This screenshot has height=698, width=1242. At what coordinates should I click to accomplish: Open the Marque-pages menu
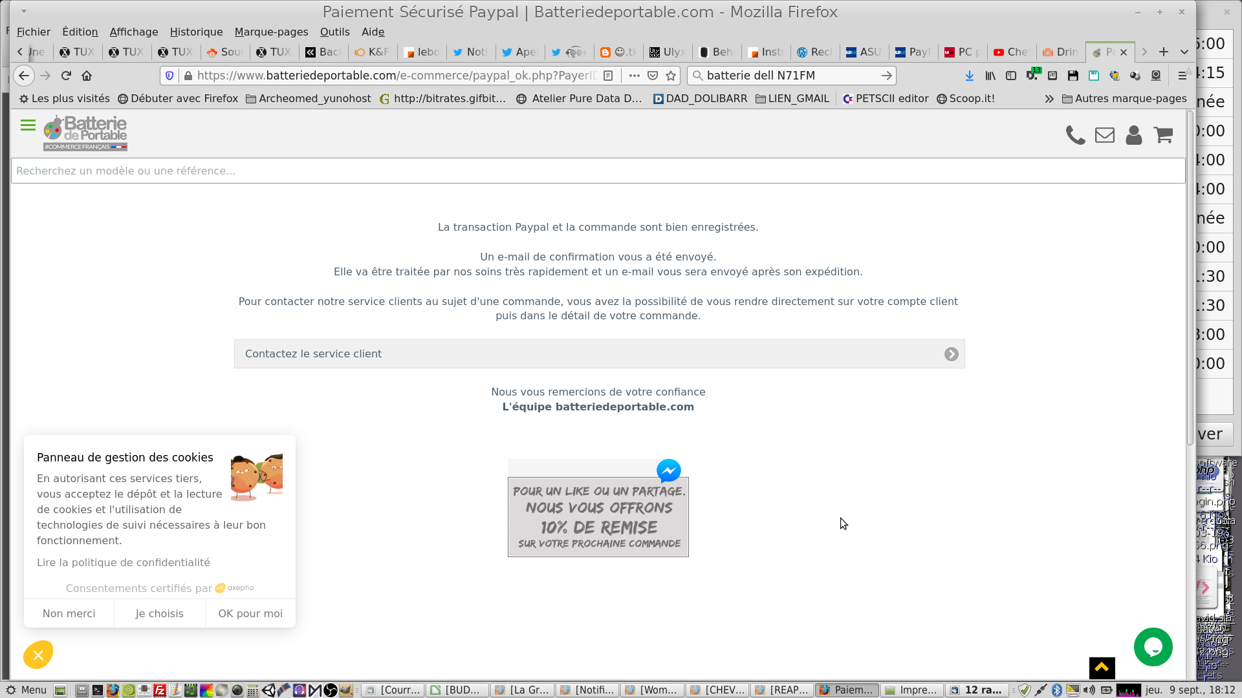(x=271, y=32)
